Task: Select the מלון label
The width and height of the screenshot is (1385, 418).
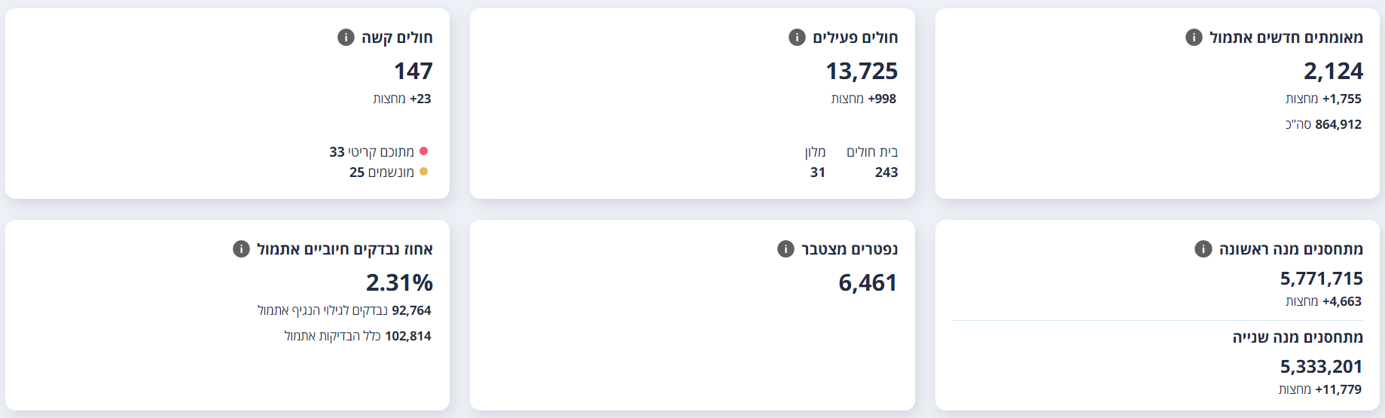Action: coord(816,152)
